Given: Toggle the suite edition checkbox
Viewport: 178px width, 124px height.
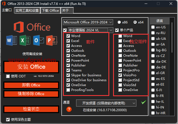Looking at the screenshot, I should [65, 30].
